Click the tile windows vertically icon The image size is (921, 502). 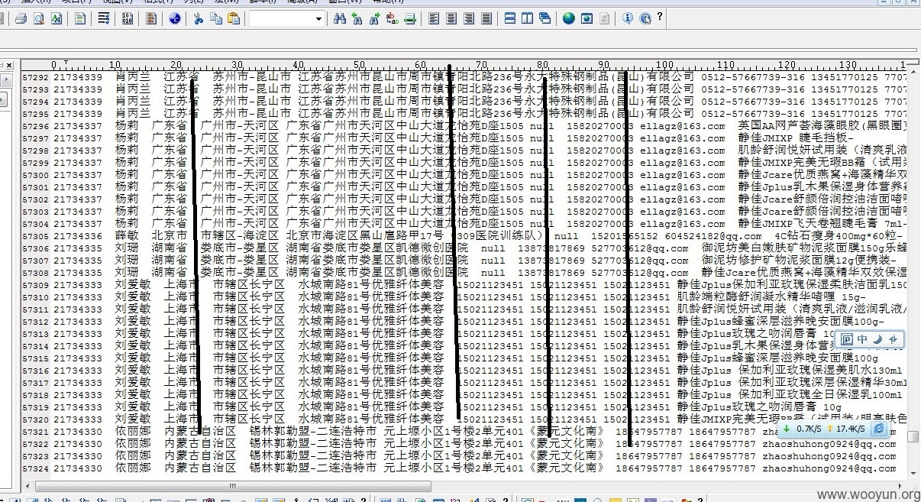coord(527,18)
